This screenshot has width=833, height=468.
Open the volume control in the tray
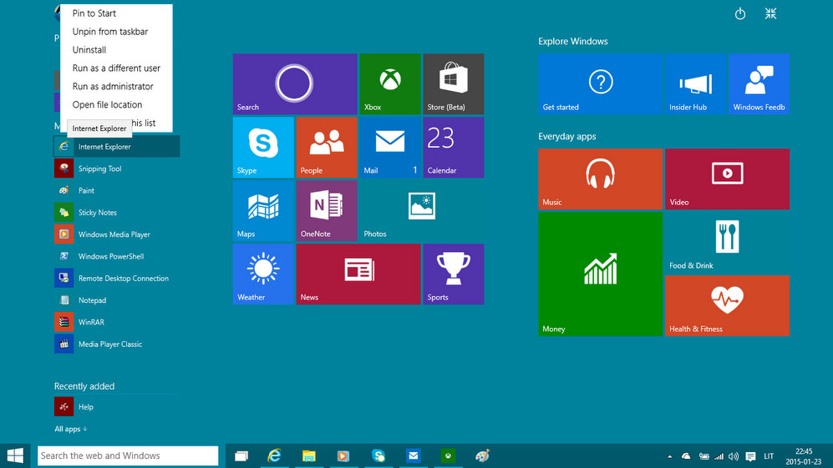tap(733, 456)
